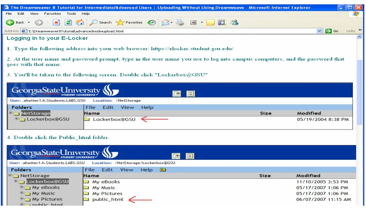The width and height of the screenshot is (366, 213).
Task: Expand the Links chevron overflow
Action: coord(359,30)
